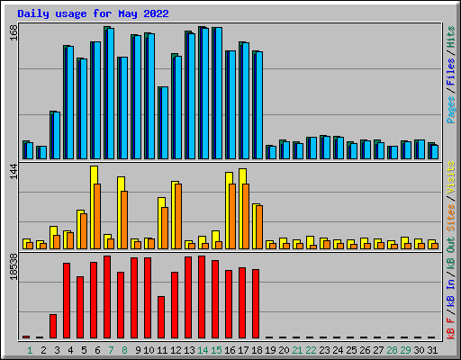Click the 'kB Out' legend label

coord(450,253)
